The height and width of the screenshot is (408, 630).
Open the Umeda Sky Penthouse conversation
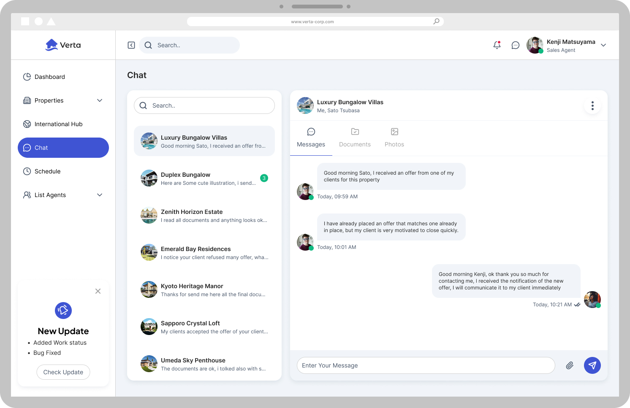204,364
